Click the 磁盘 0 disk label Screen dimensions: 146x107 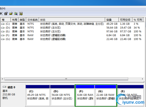[x=11, y=87]
